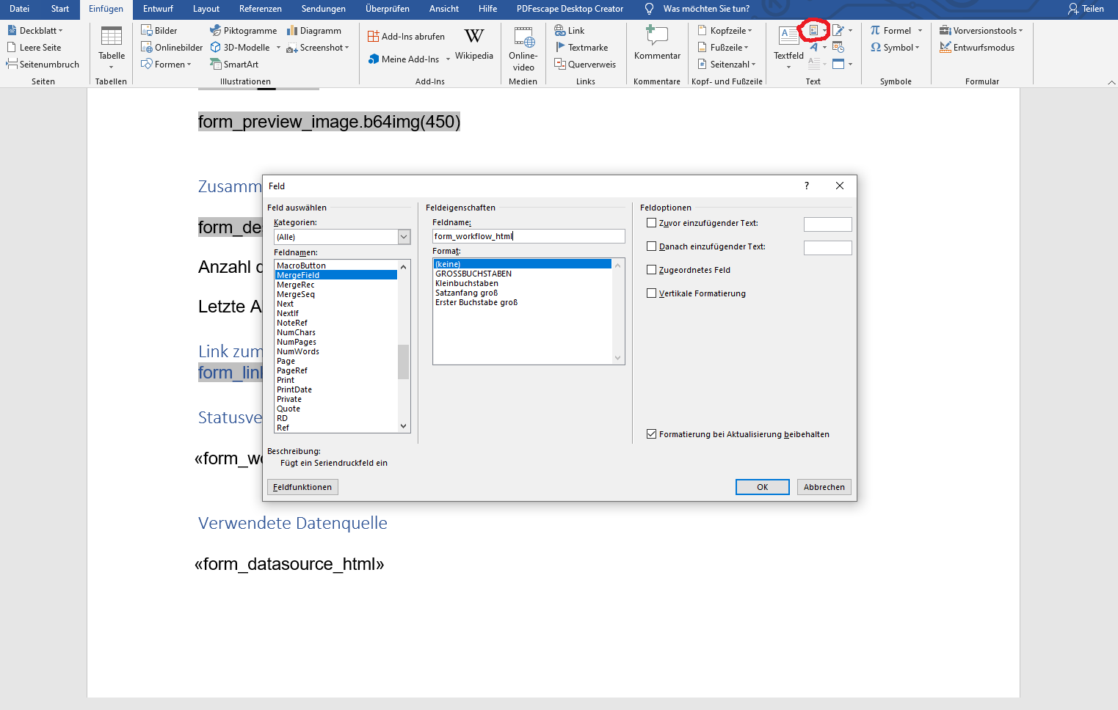Switch to the Layout ribbon tab

click(x=206, y=9)
